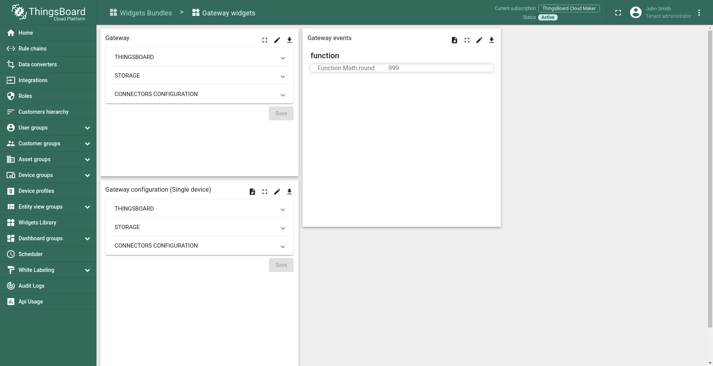Click the Roles shield icon

(x=11, y=96)
